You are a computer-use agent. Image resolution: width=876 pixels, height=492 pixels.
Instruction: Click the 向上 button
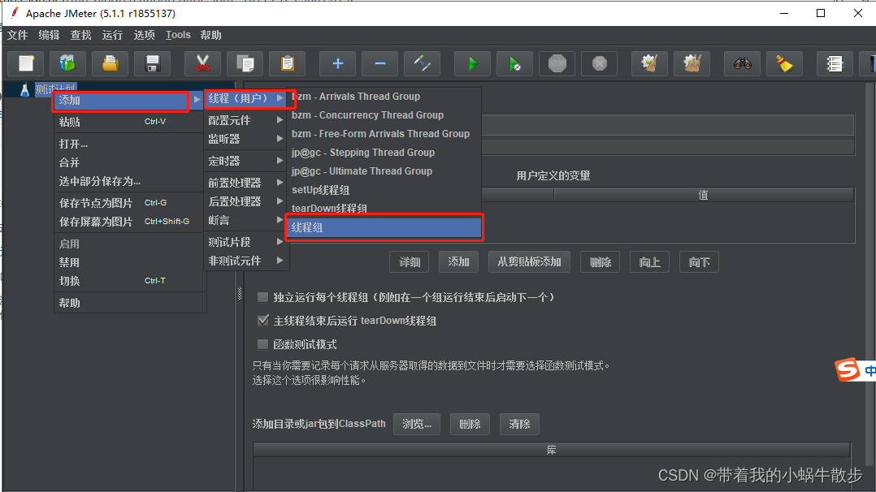[x=650, y=262]
